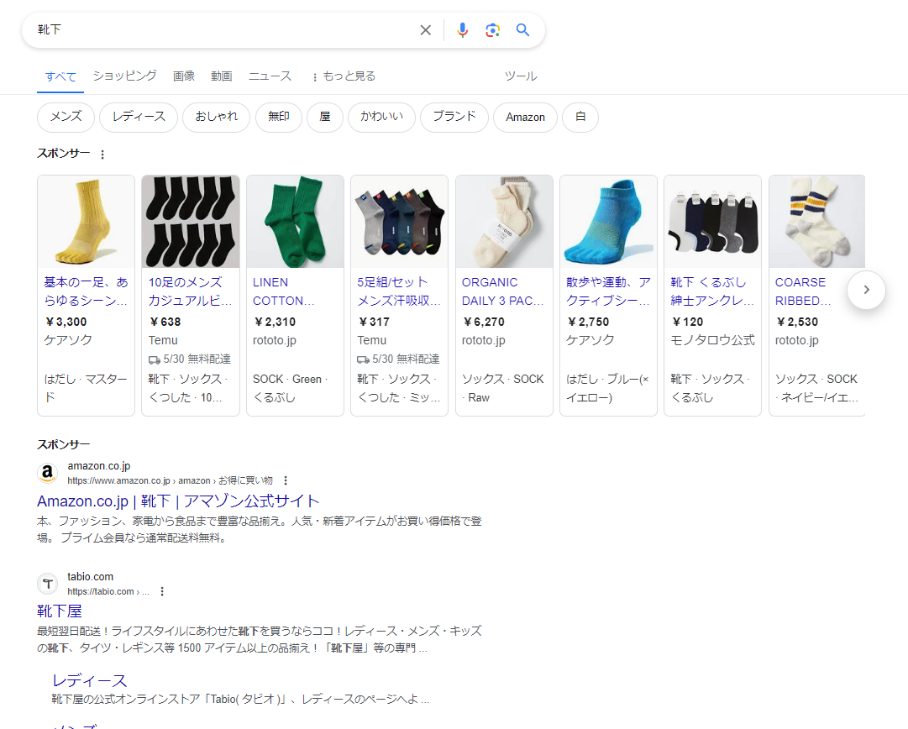
Task: Click the Amazon favicon logo
Action: [x=48, y=473]
